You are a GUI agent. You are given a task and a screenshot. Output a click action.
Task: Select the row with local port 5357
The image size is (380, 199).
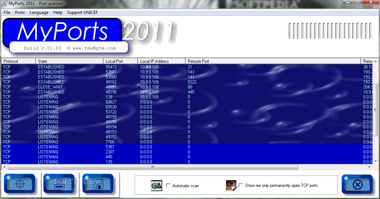pyautogui.click(x=187, y=147)
